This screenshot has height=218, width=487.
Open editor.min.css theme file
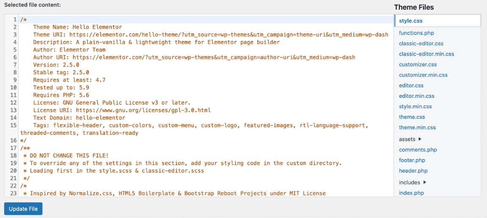416,96
